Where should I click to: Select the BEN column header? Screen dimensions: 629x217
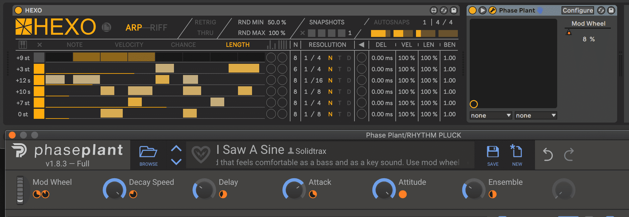449,45
